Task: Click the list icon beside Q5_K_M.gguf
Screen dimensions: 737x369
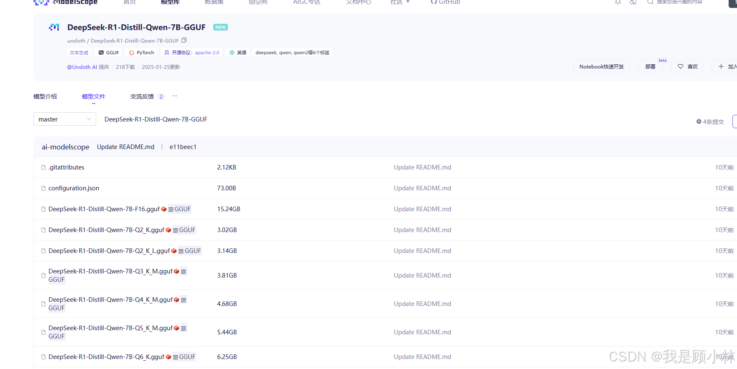Action: coord(184,329)
